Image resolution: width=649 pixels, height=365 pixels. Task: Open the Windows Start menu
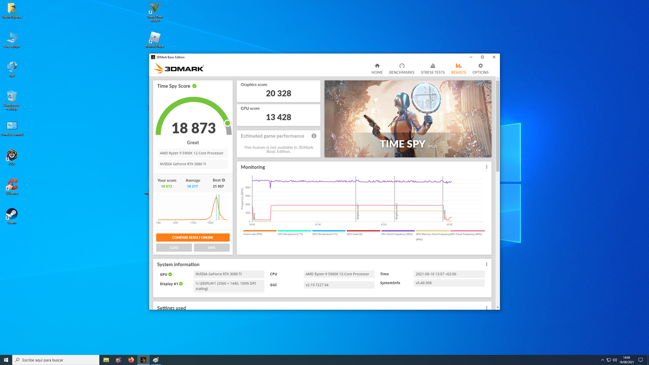6,360
